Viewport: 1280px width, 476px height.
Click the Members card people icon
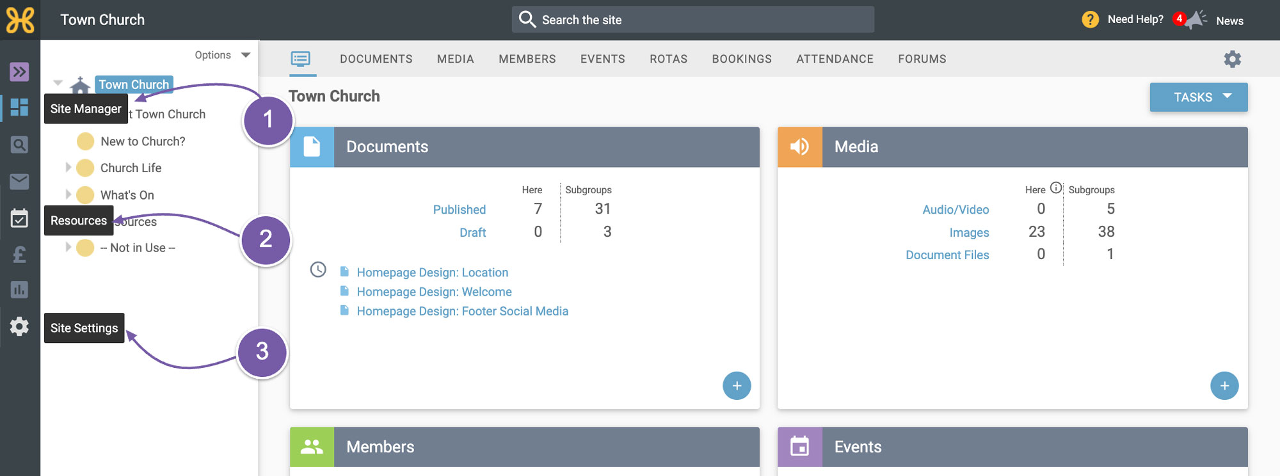(x=312, y=447)
